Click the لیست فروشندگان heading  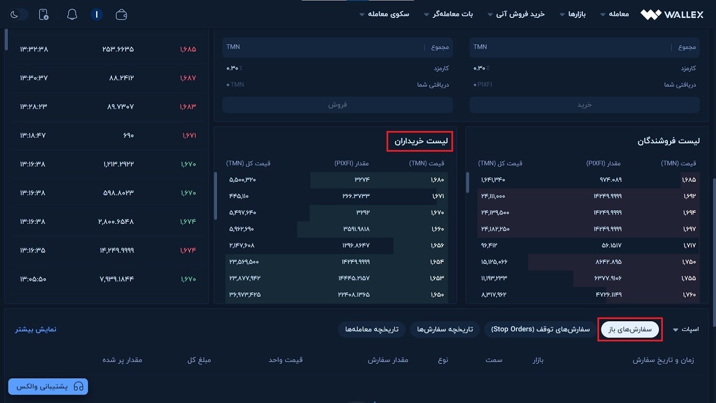coord(668,141)
